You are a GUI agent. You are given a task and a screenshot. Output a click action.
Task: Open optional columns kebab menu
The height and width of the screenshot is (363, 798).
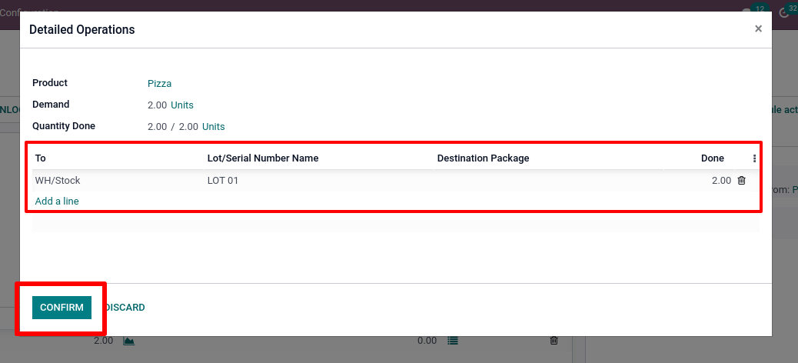754,158
